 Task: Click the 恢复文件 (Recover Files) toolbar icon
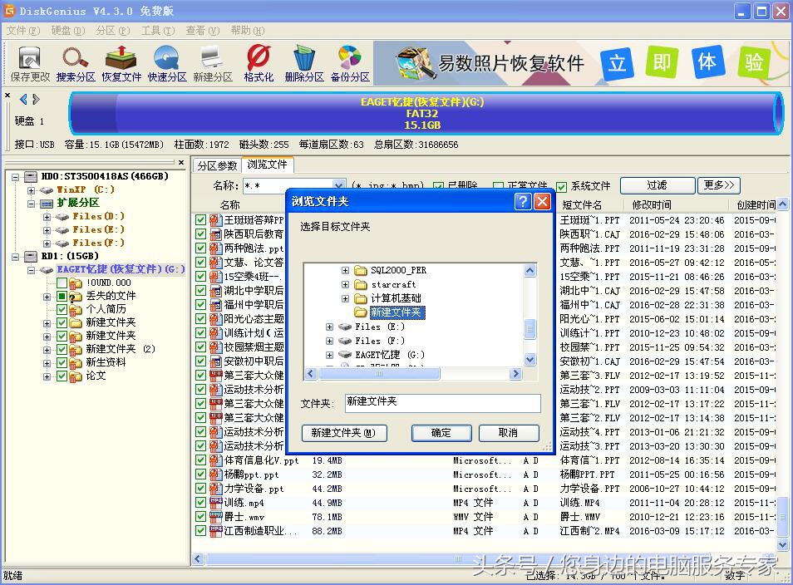(121, 63)
